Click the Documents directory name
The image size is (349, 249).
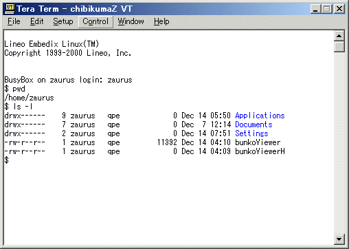point(254,124)
